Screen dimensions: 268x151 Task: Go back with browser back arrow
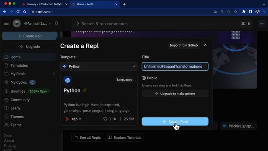pos(5,12)
